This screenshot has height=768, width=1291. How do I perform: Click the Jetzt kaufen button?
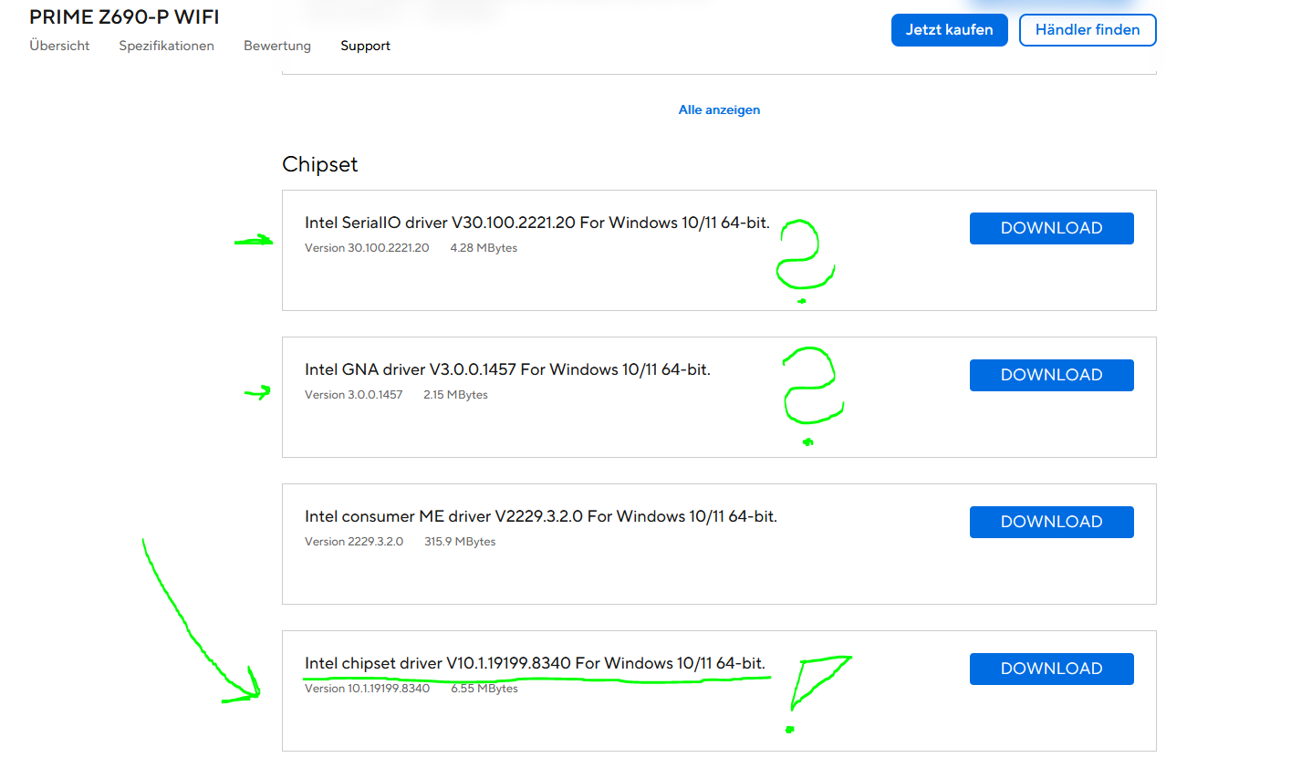click(949, 30)
